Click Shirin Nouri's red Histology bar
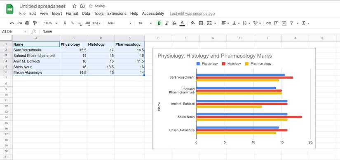340x160 pixels. point(249,117)
